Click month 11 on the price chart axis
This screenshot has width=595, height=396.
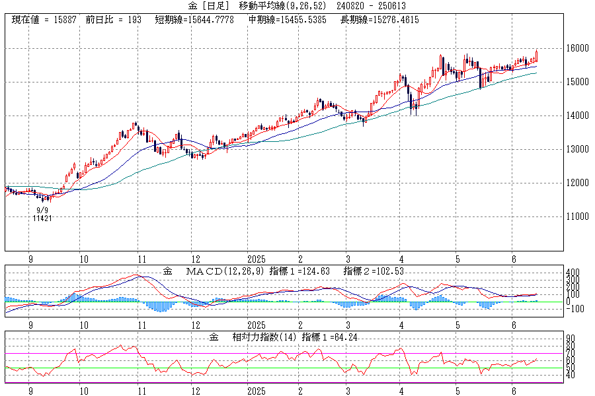141,259
